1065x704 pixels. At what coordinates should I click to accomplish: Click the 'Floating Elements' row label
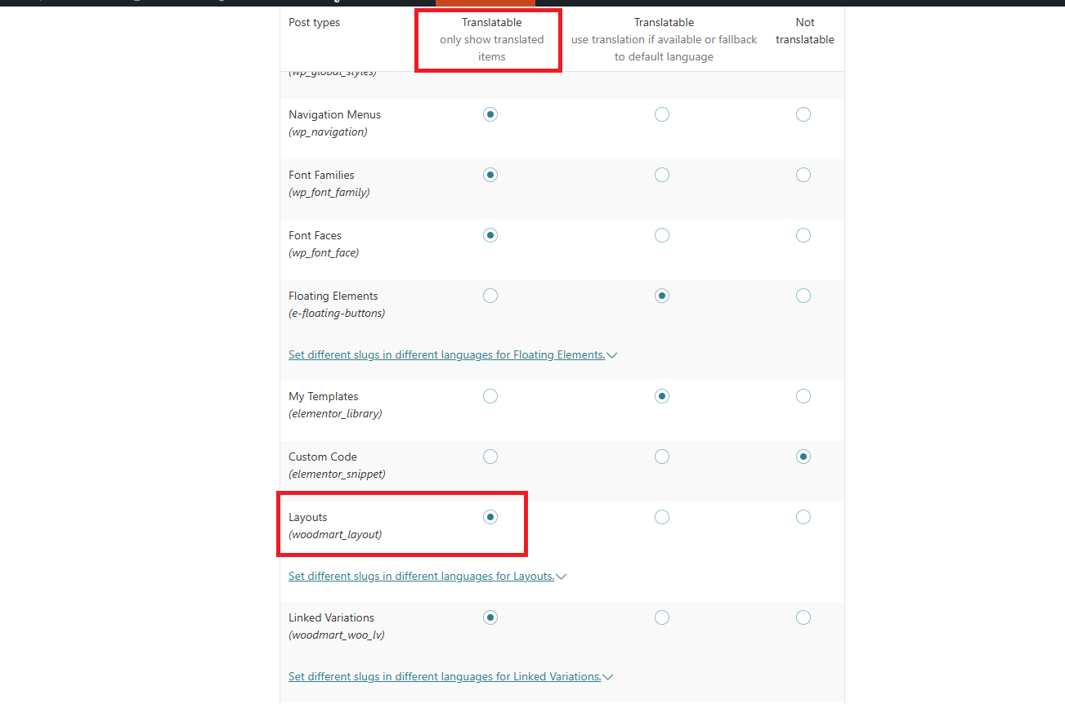tap(333, 296)
